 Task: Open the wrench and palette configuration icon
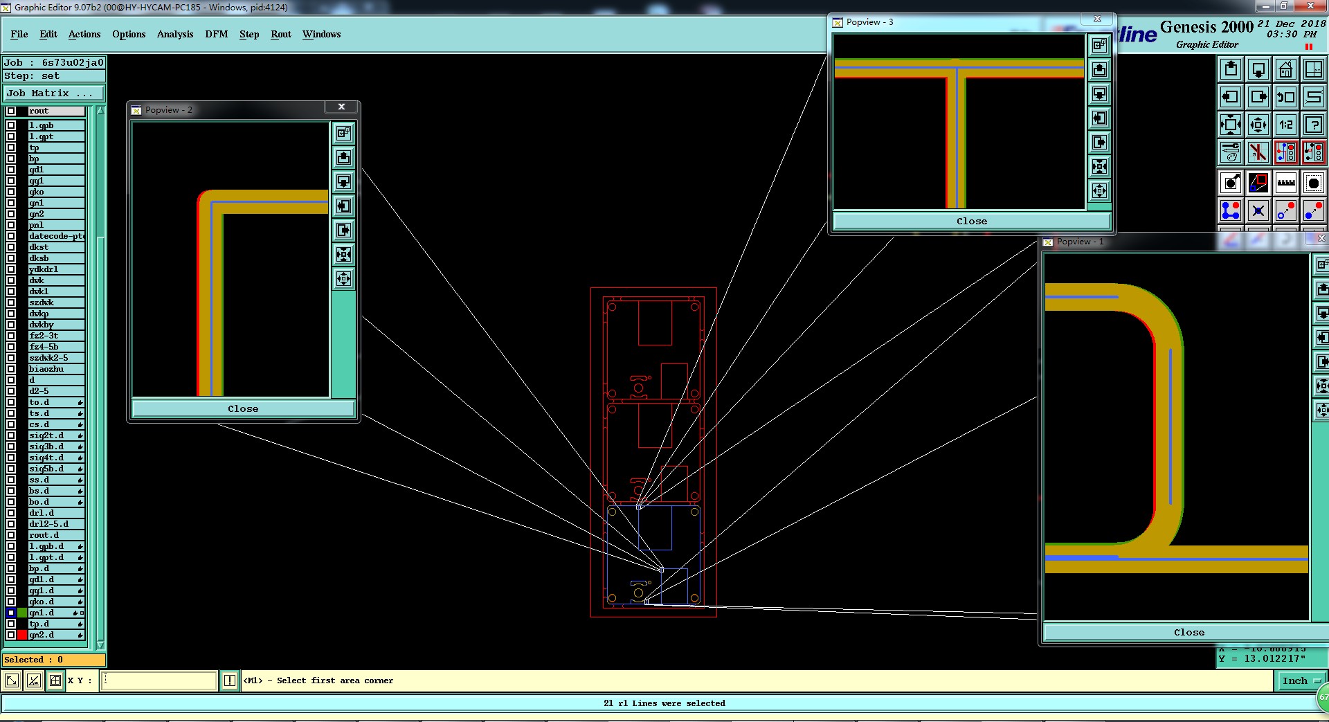pos(1231,152)
